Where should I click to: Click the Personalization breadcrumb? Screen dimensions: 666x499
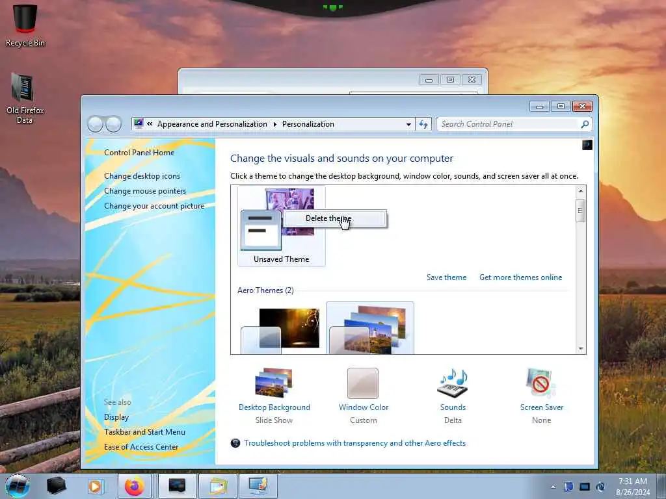(308, 124)
